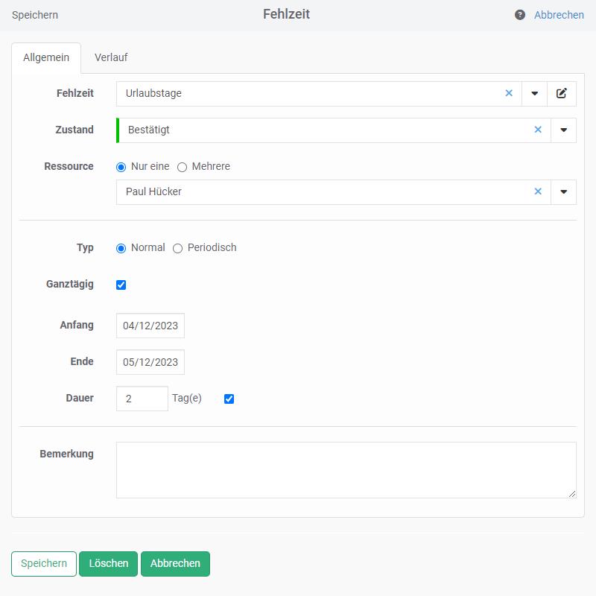This screenshot has height=596, width=596.
Task: Choose the Periodisch type option
Action: [177, 248]
